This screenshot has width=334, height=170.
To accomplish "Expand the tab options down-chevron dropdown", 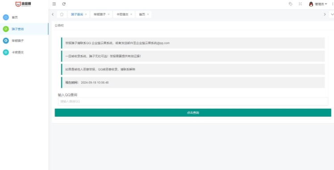I will click(332, 14).
